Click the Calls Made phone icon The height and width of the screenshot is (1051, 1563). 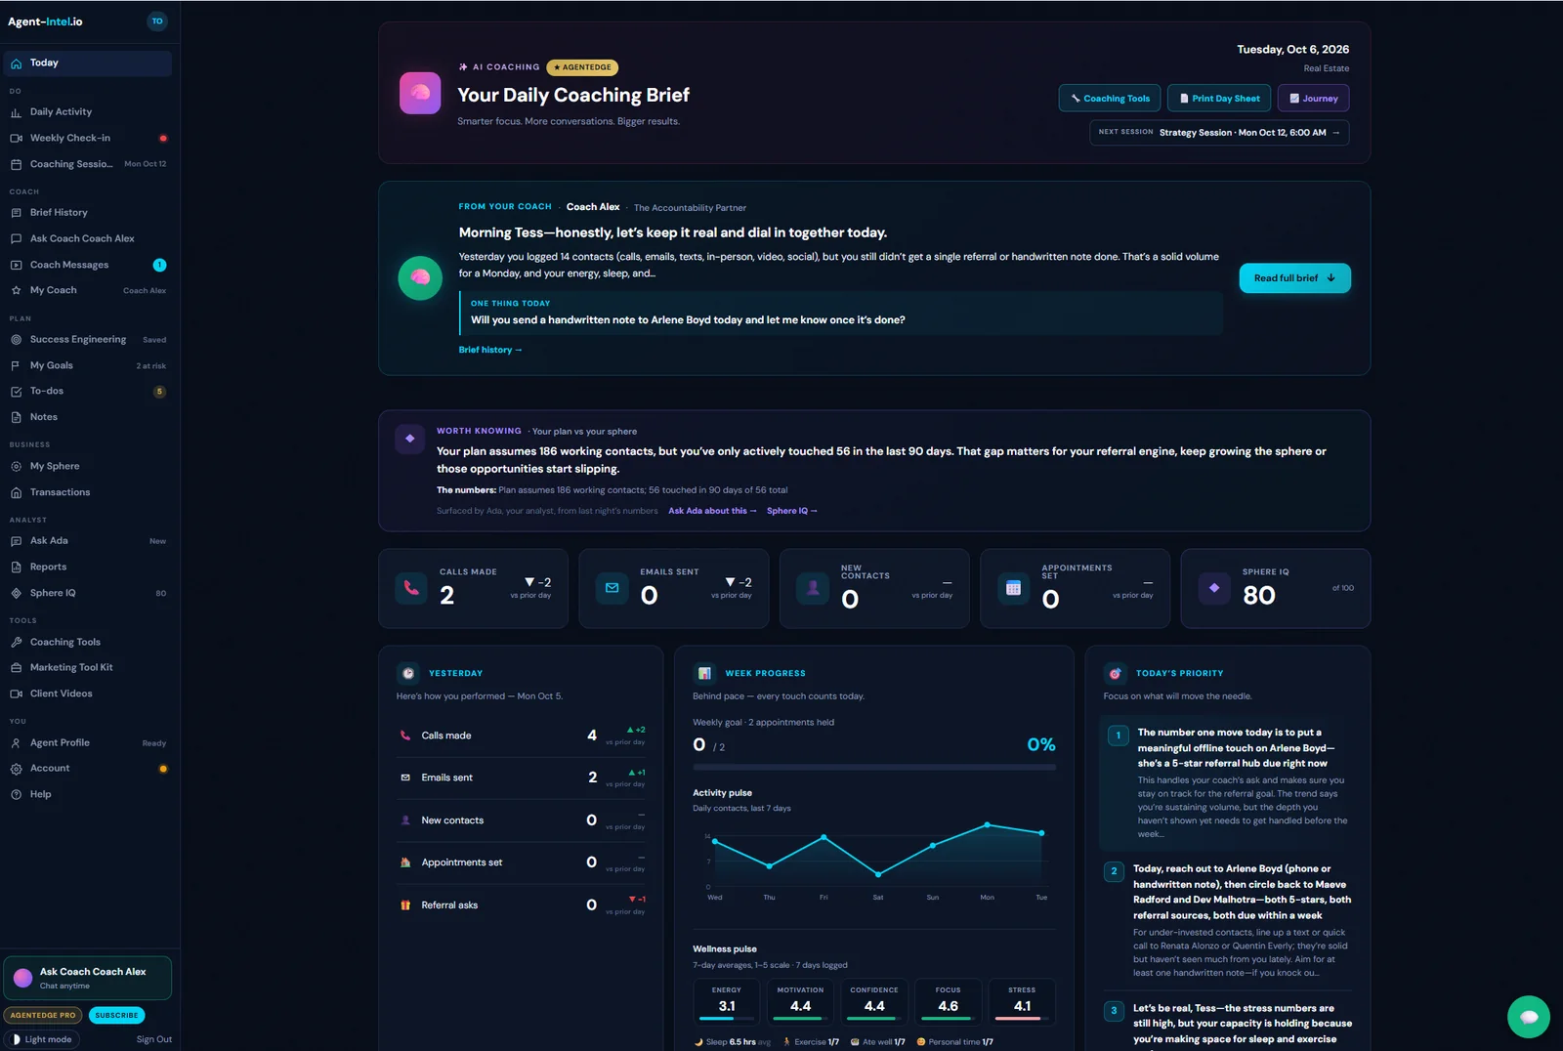(x=411, y=588)
